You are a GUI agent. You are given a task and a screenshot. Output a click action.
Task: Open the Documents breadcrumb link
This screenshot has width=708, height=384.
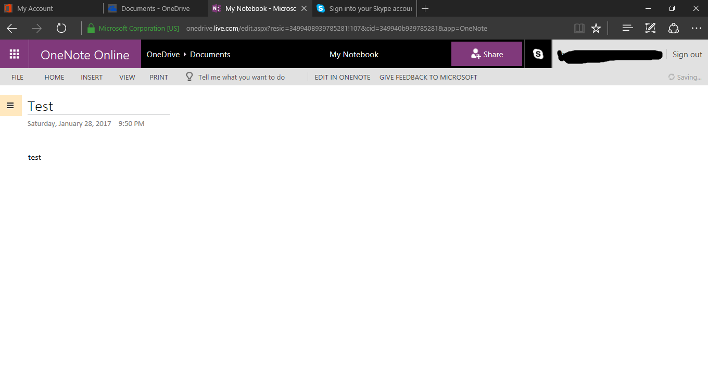tap(210, 54)
